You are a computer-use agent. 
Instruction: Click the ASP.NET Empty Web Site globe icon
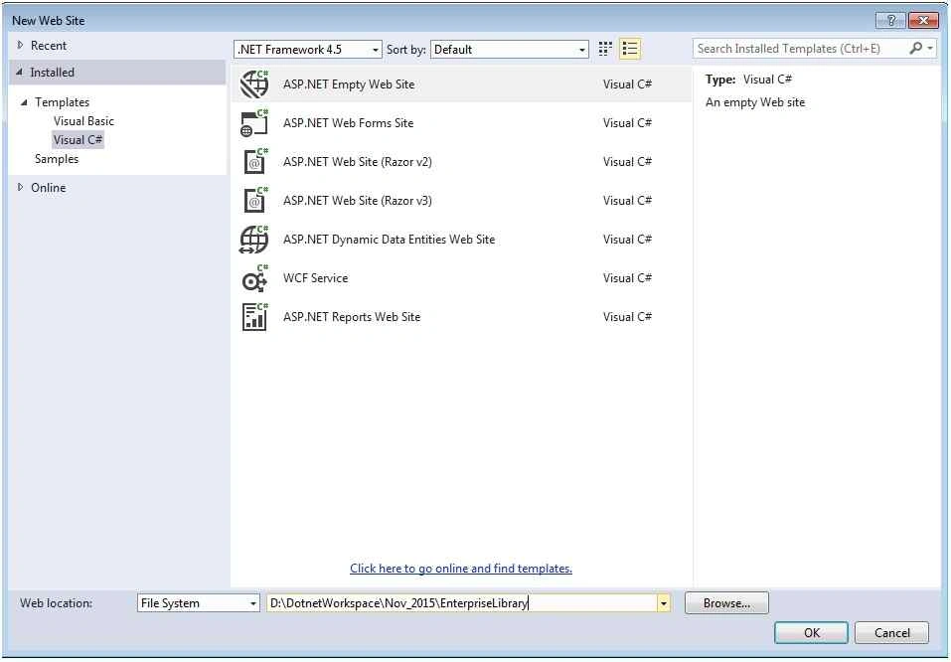coord(254,83)
